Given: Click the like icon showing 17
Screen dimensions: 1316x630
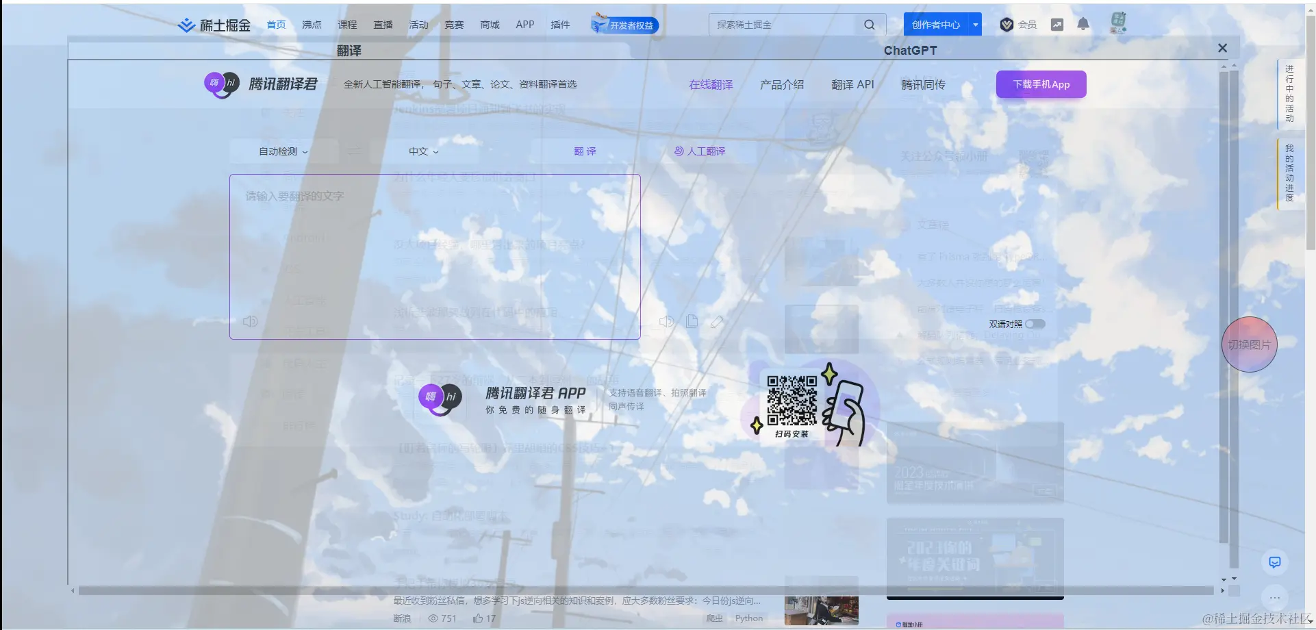Looking at the screenshot, I should click(x=478, y=618).
